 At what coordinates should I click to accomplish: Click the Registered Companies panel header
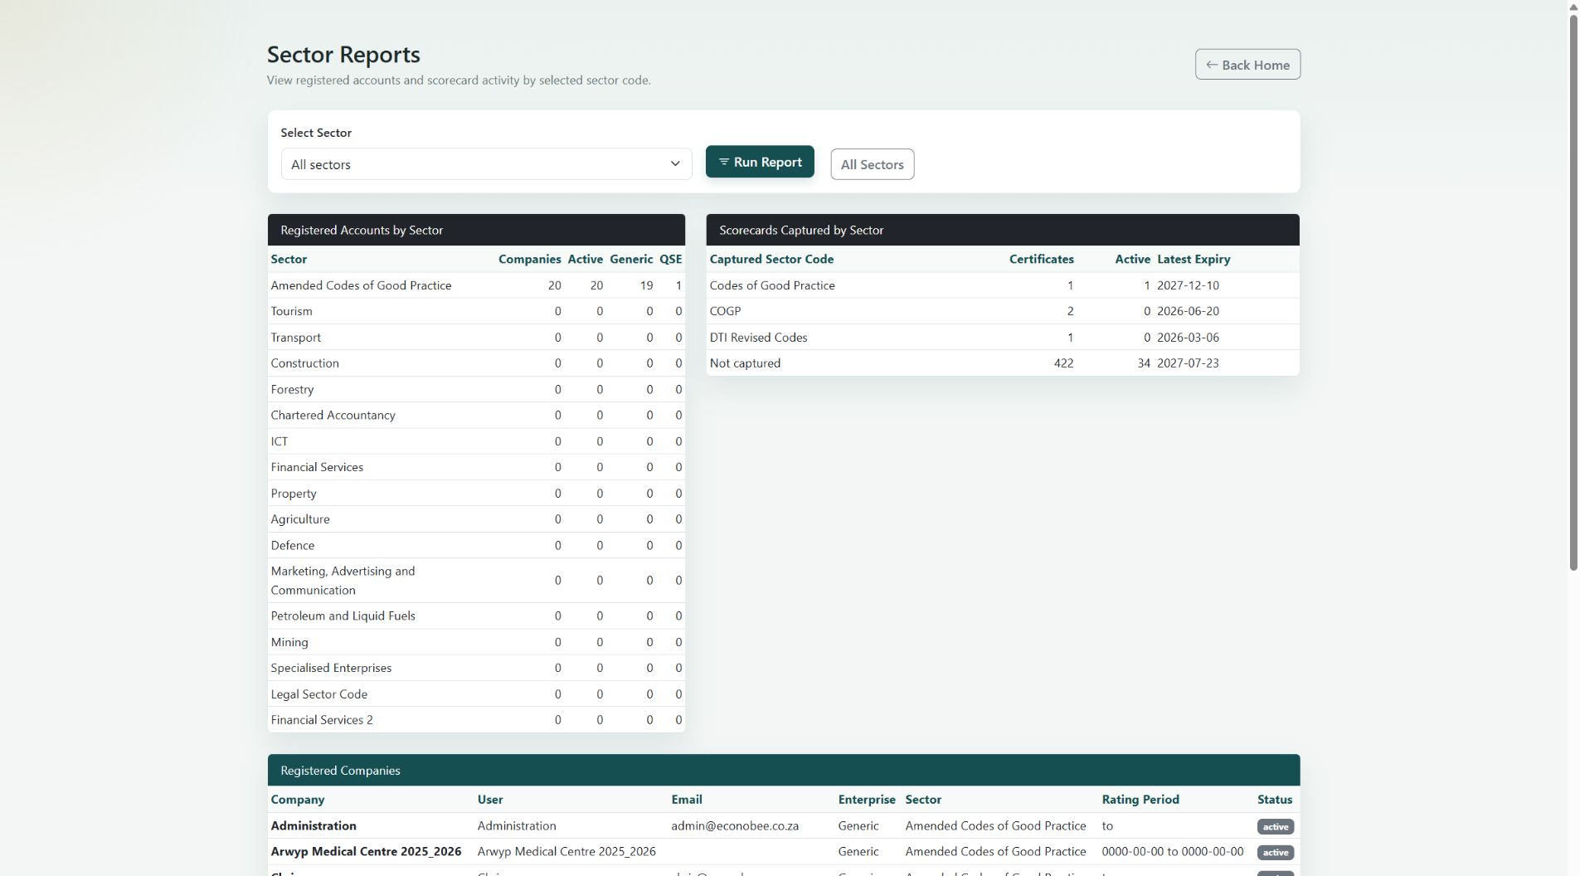tap(784, 771)
